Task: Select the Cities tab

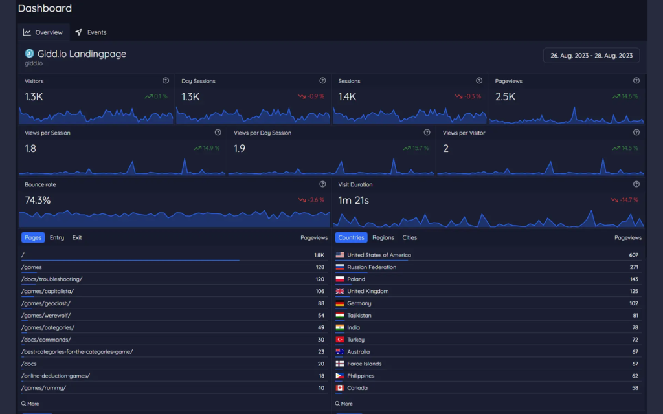Action: click(x=409, y=237)
